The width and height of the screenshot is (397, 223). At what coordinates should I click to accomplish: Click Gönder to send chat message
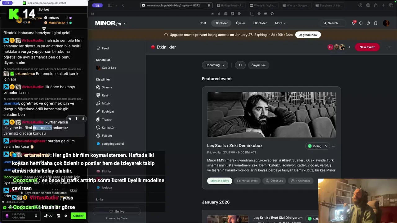pyautogui.click(x=78, y=216)
